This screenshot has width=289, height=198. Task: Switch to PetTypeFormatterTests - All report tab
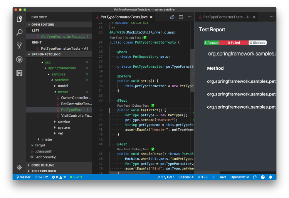pos(227,17)
